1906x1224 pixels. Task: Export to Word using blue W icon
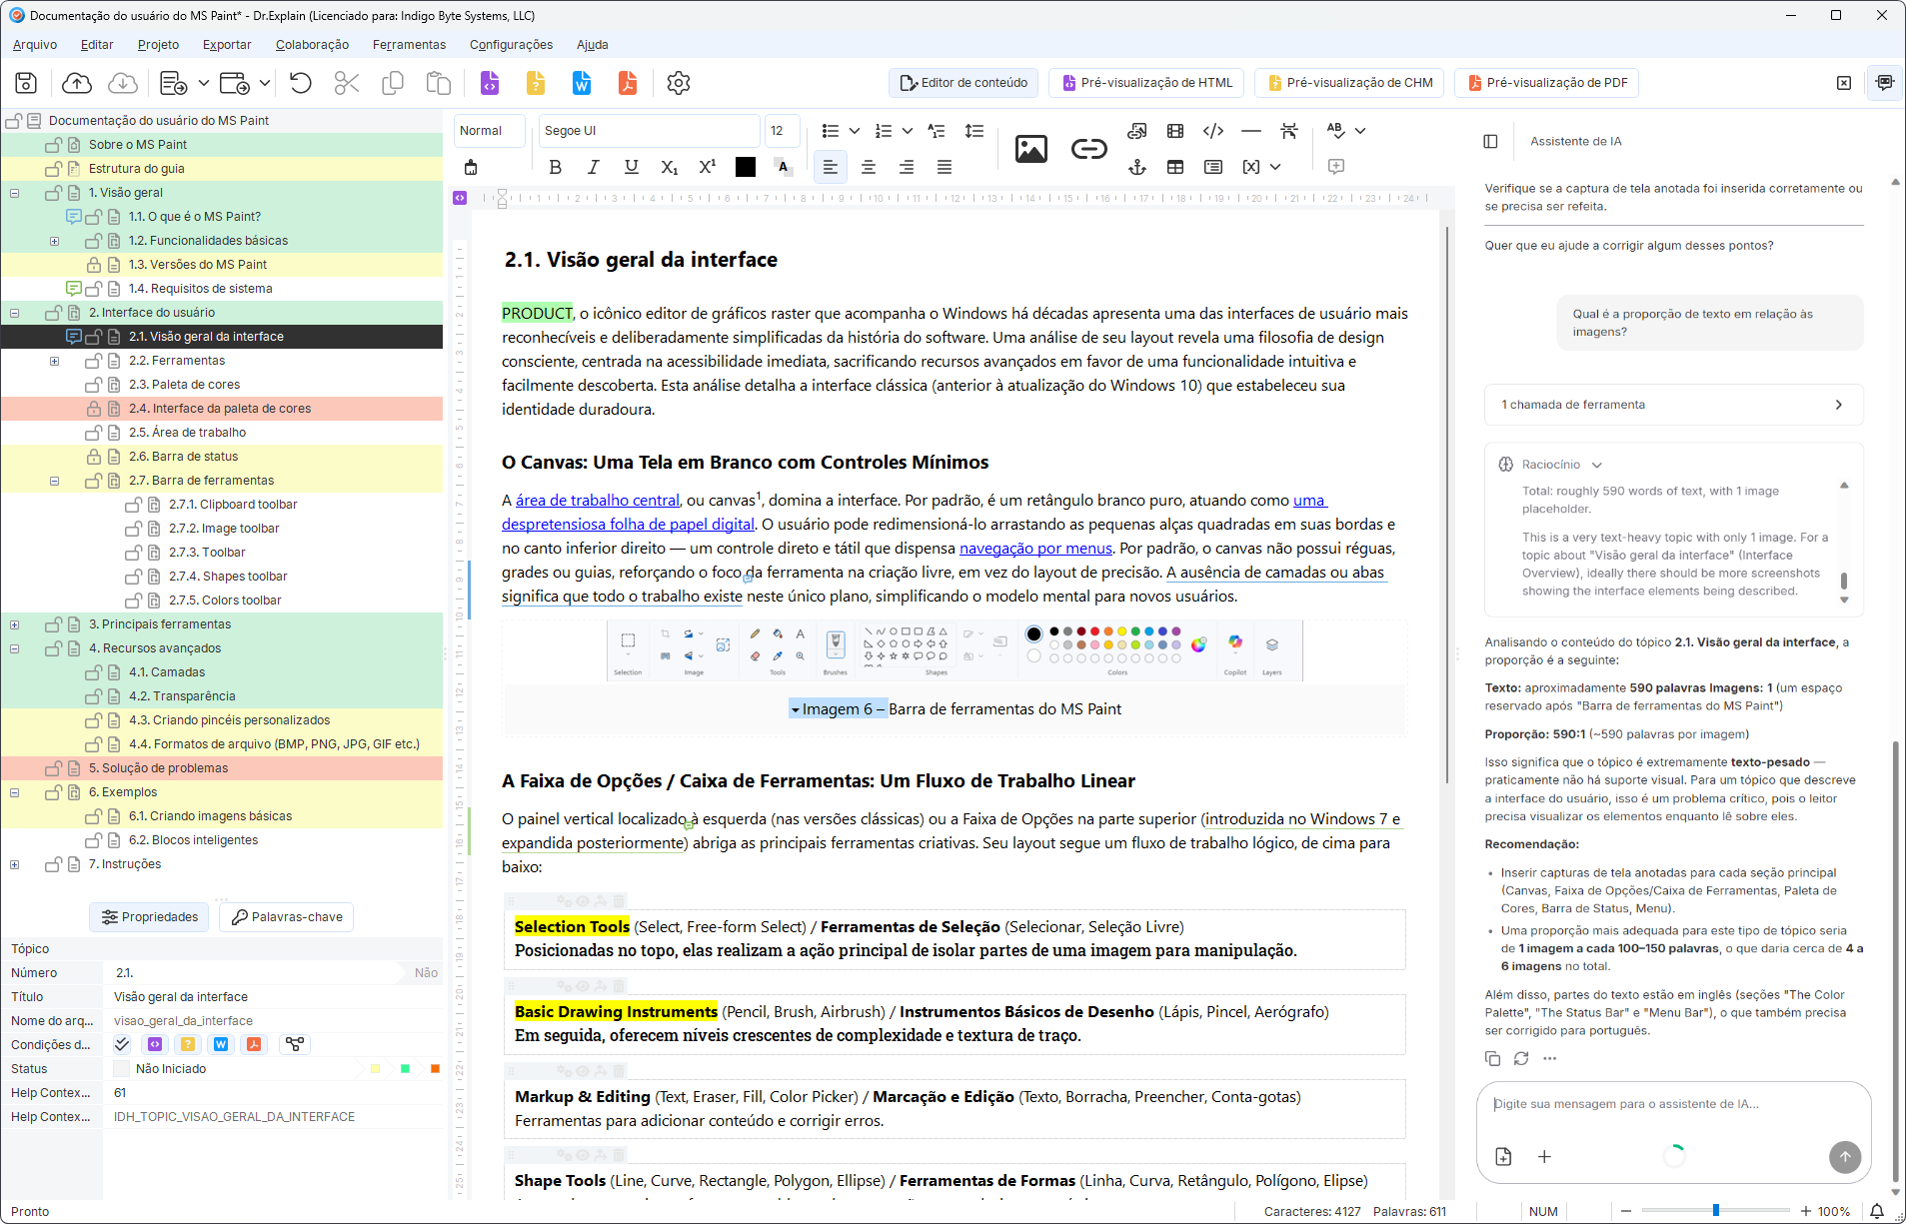(582, 83)
